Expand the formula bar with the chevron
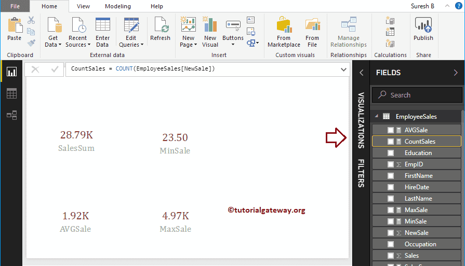 pos(343,69)
